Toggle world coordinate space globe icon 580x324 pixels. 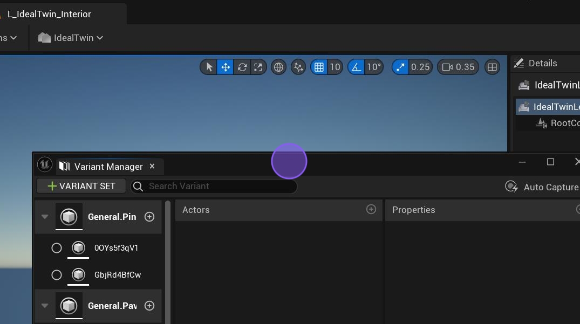point(278,67)
